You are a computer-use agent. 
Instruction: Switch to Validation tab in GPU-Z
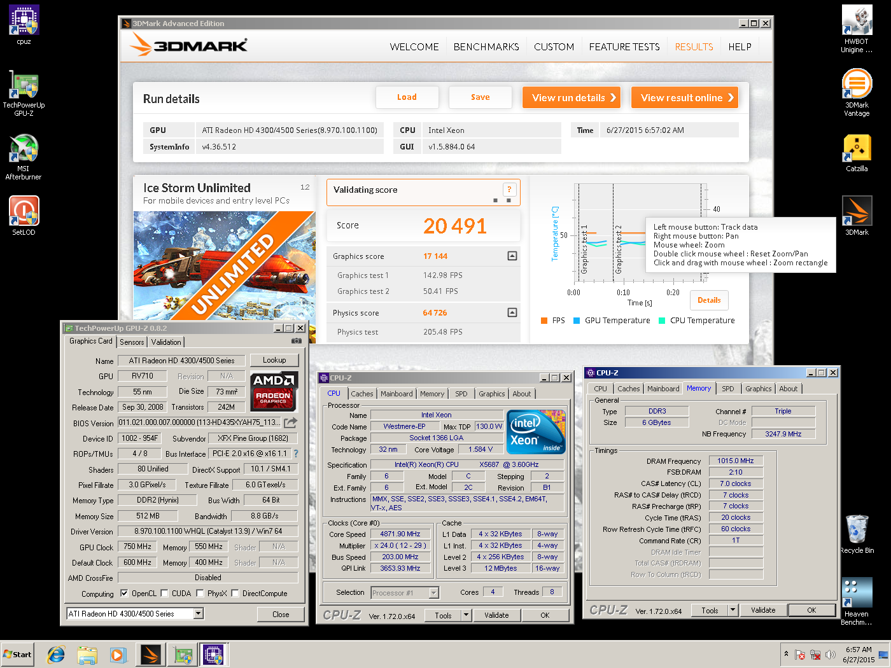click(166, 342)
